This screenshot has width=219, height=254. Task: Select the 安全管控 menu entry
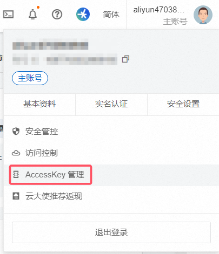pos(111,132)
